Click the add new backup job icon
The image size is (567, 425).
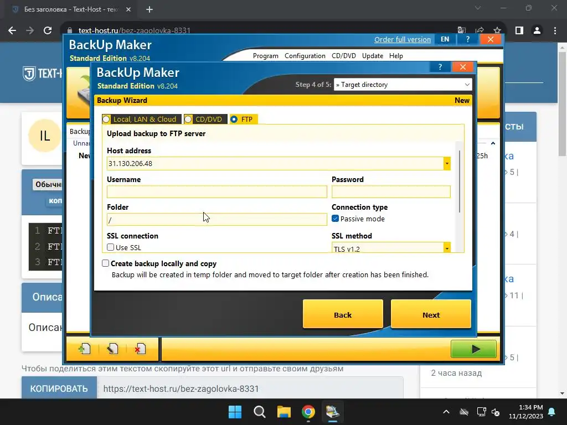[x=84, y=349]
